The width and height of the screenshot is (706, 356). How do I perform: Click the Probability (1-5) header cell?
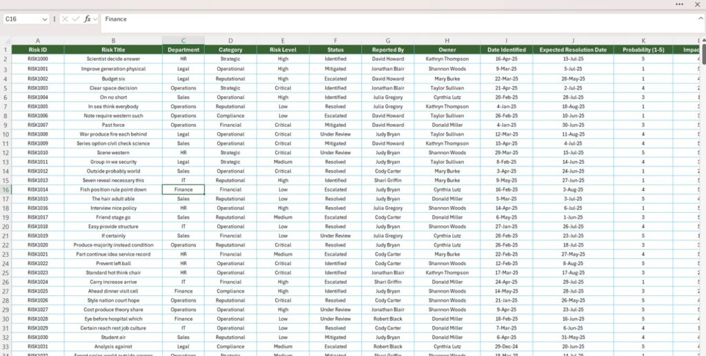point(643,50)
